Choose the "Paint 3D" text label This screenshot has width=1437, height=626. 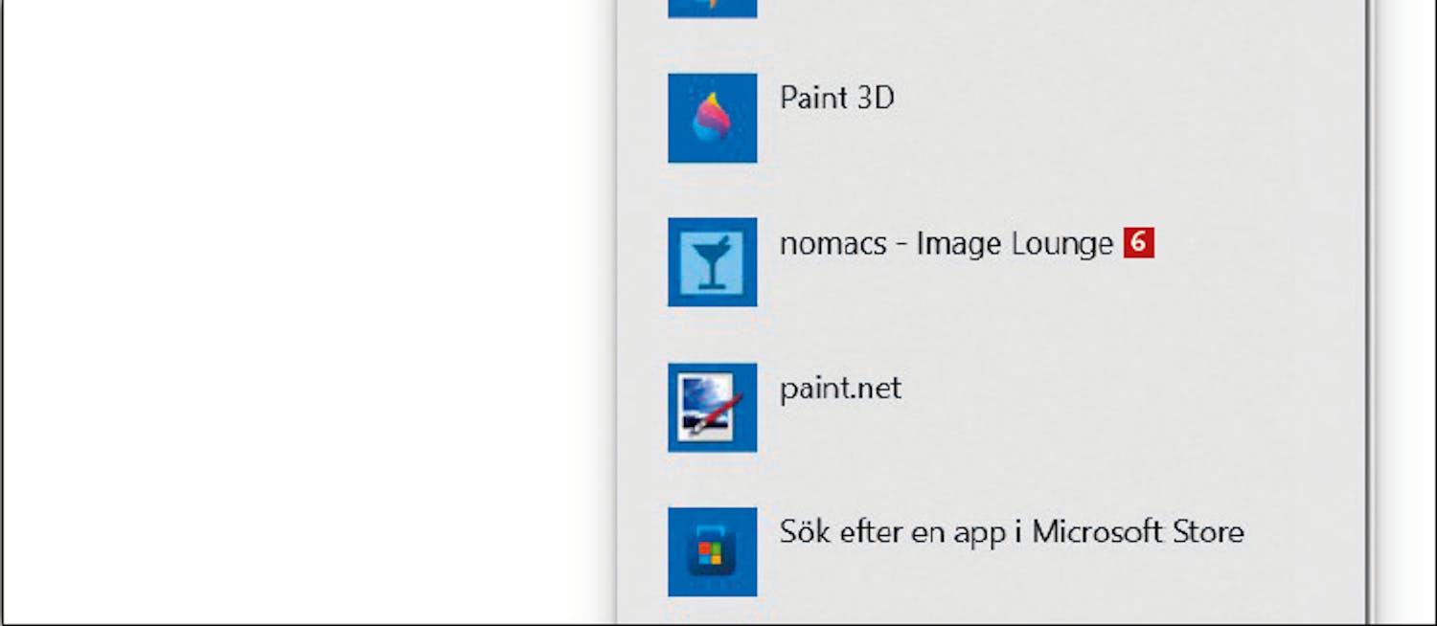click(836, 98)
